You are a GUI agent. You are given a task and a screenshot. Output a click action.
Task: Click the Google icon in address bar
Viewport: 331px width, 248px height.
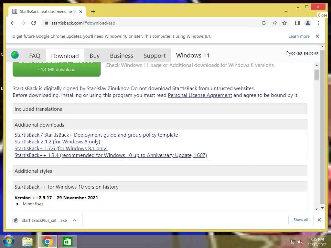(264, 23)
